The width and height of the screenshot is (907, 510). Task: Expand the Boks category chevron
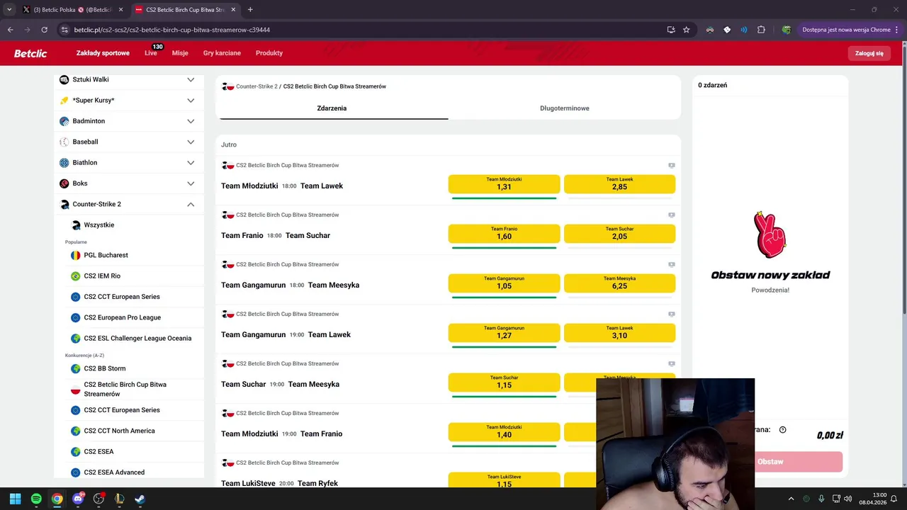191,183
